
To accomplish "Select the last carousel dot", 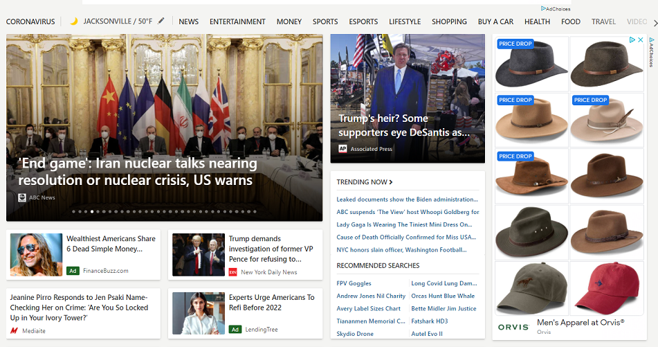I will pos(255,211).
